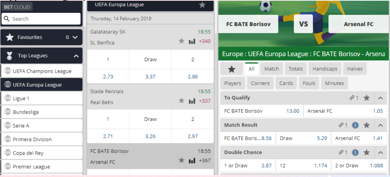Open the Corners tab

click(x=260, y=83)
